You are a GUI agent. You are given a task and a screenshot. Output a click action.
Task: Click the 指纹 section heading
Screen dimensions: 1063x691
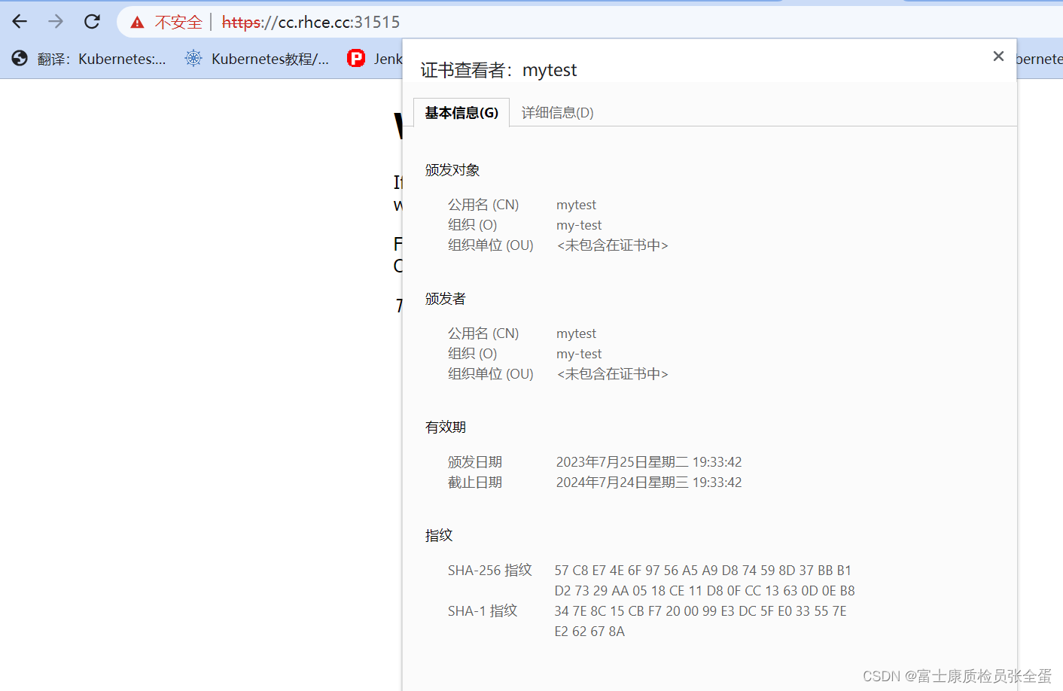coord(439,536)
